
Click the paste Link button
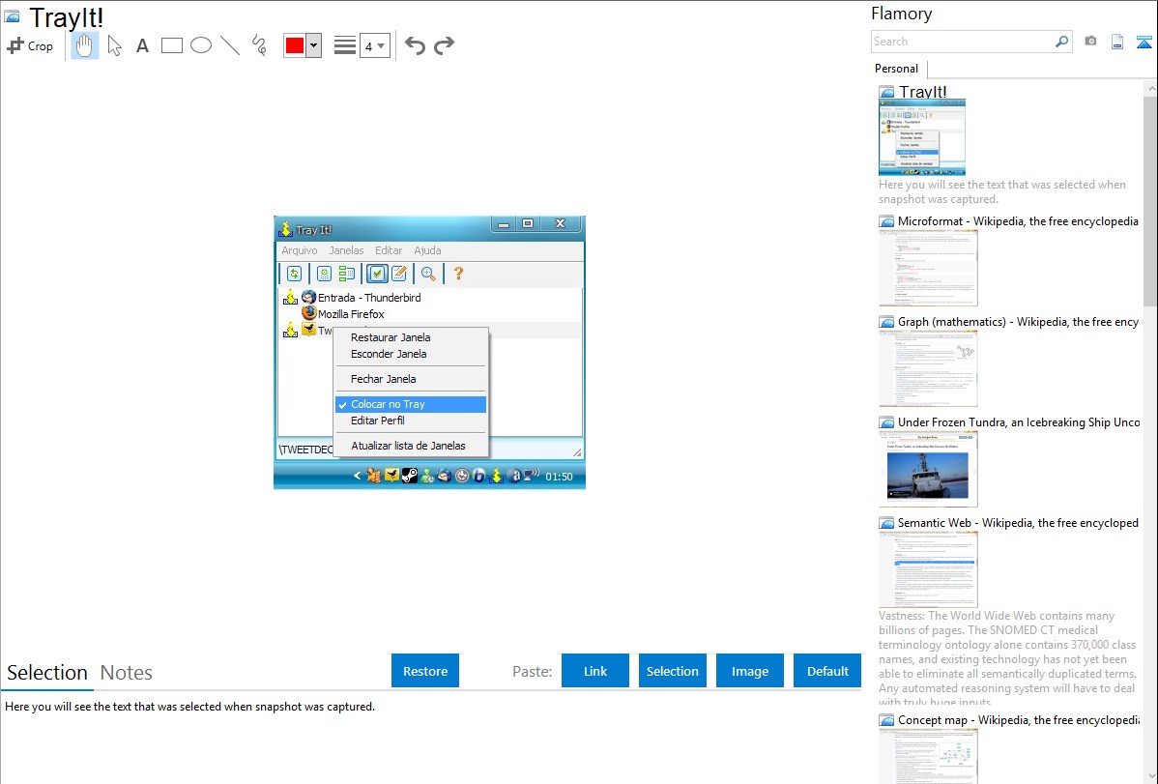click(x=595, y=671)
